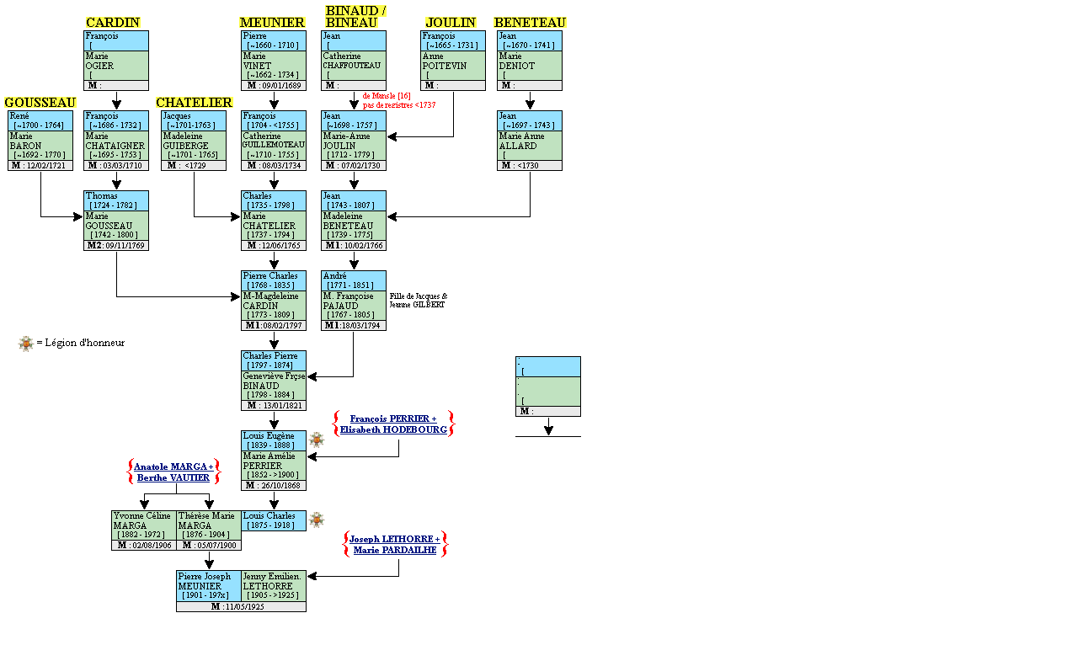The width and height of the screenshot is (1083, 645).
Task: Click the Yvonne Céline MARGA box
Action: coord(143,525)
